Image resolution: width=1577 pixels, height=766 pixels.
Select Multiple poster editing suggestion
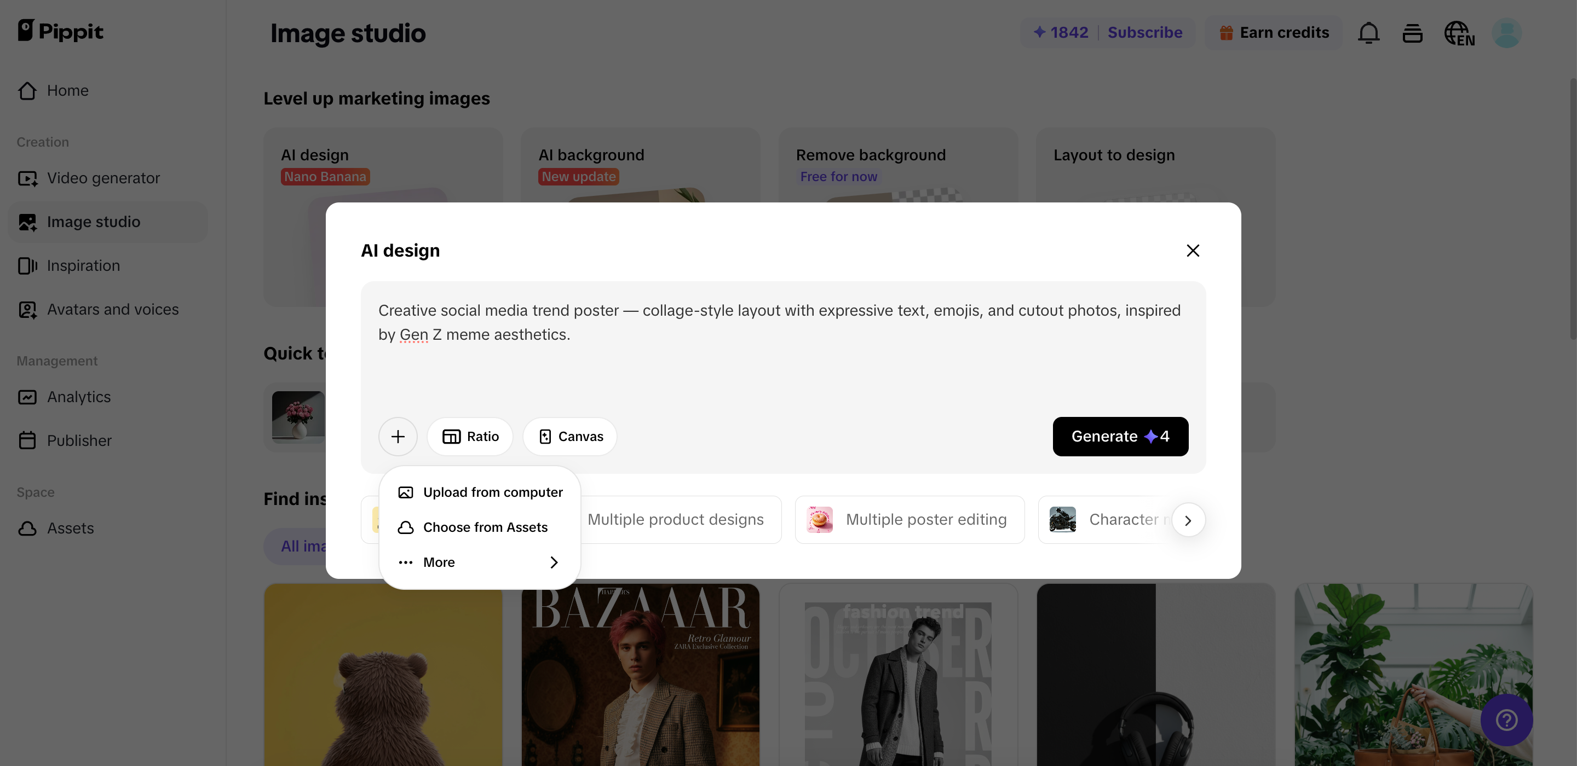coord(909,519)
